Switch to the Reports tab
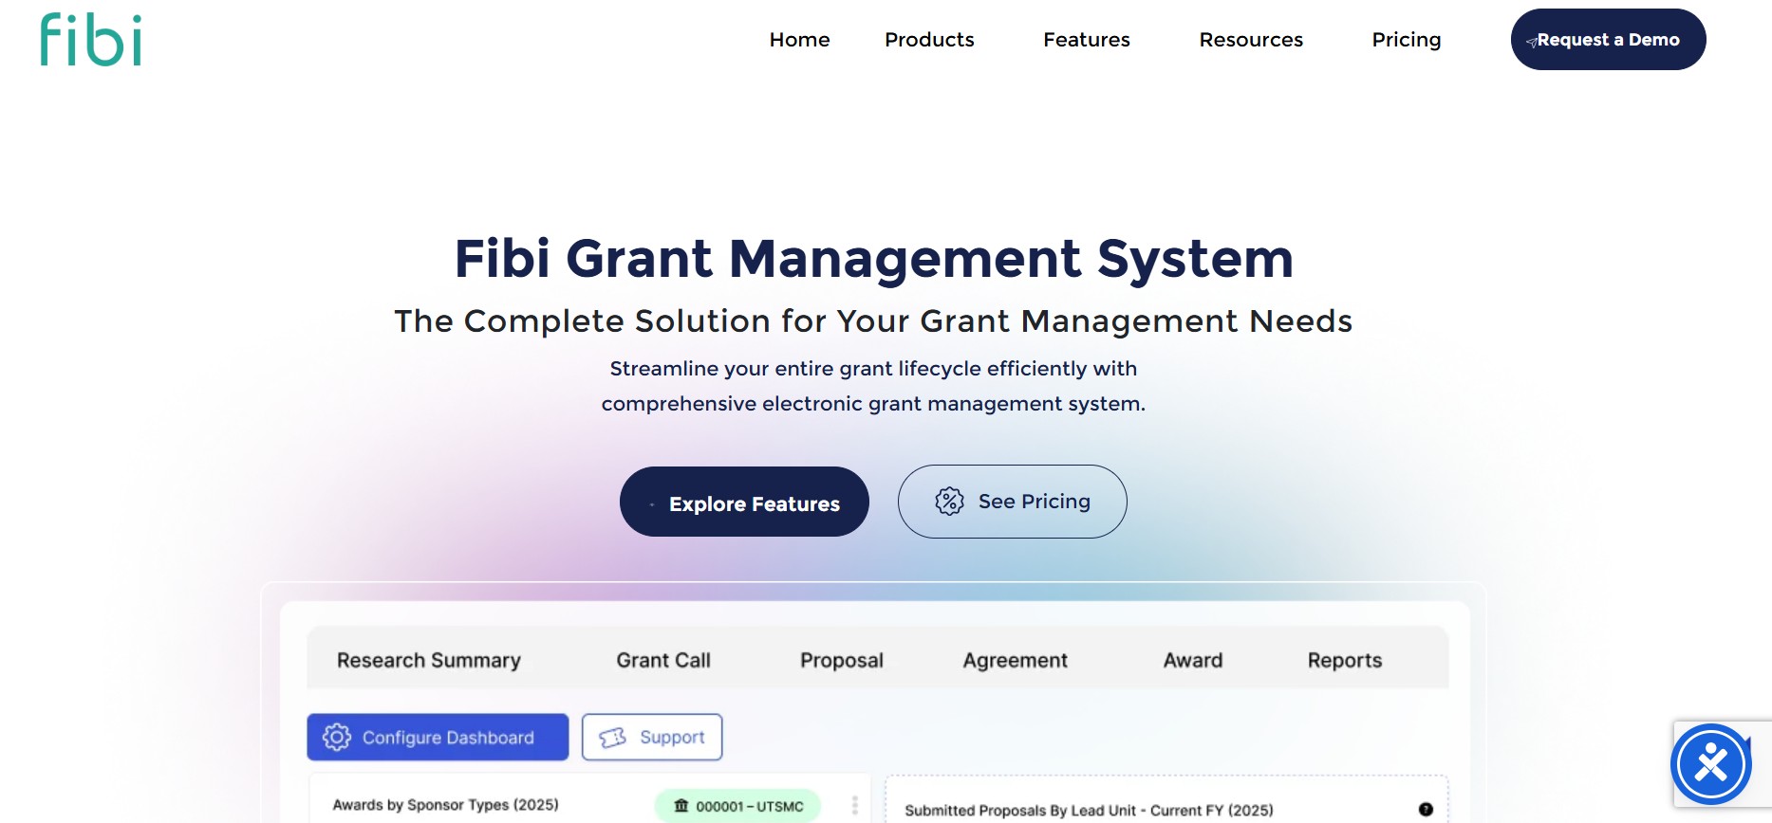This screenshot has height=823, width=1772. (1345, 660)
